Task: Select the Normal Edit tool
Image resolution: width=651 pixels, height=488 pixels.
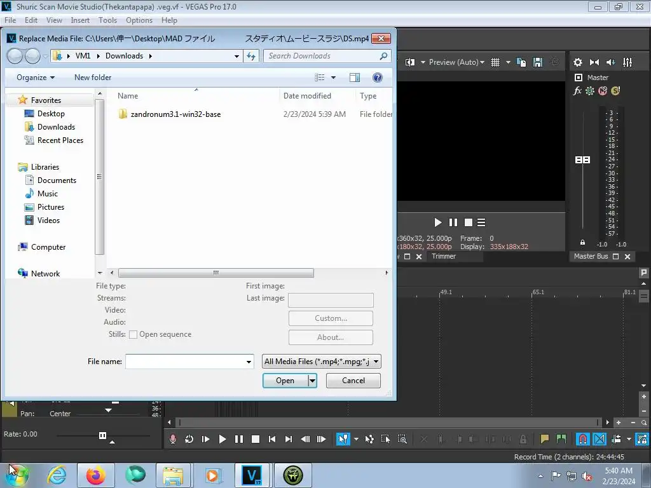Action: point(343,439)
